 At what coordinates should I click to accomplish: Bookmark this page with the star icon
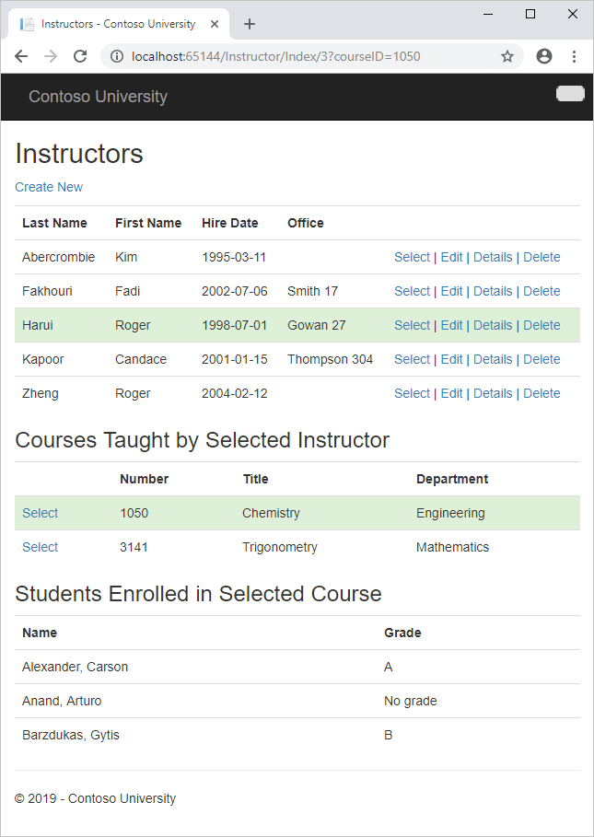507,56
